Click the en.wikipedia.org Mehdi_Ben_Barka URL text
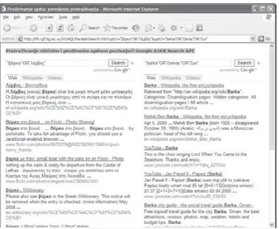This screenshot has height=229, width=279. [183, 139]
